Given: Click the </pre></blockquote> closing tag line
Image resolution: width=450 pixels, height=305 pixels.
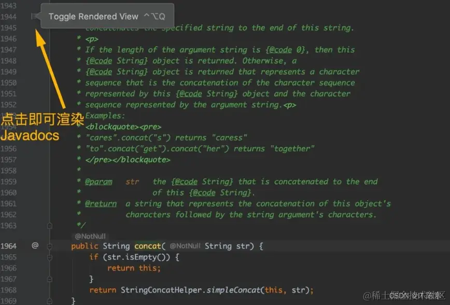Looking at the screenshot, I should click(128, 160).
